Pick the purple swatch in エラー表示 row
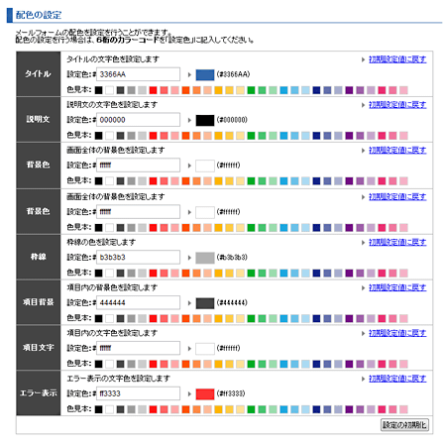The image size is (446, 444). (349, 409)
